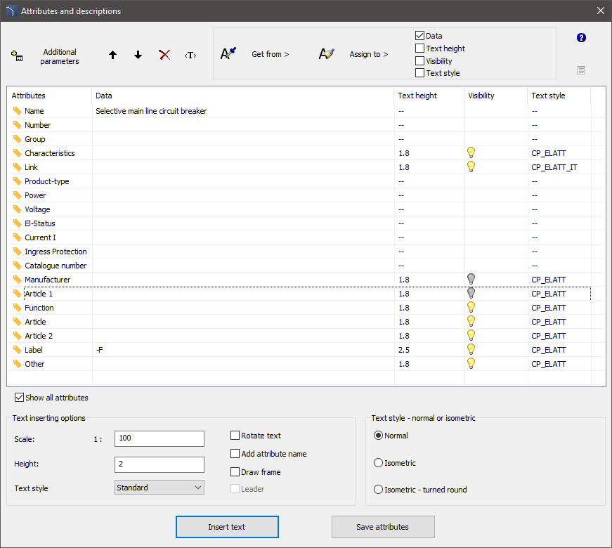Click the Scale input field
Screen dimensions: 612x548
coord(159,438)
